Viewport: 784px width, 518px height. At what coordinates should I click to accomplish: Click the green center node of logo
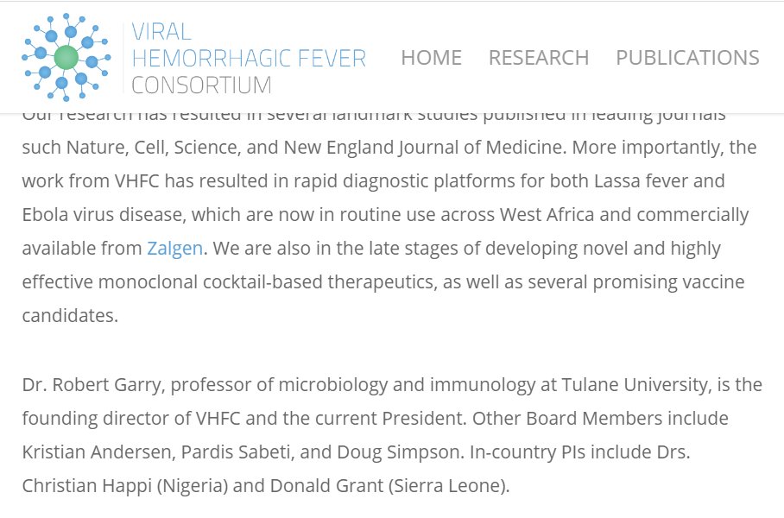[x=66, y=58]
